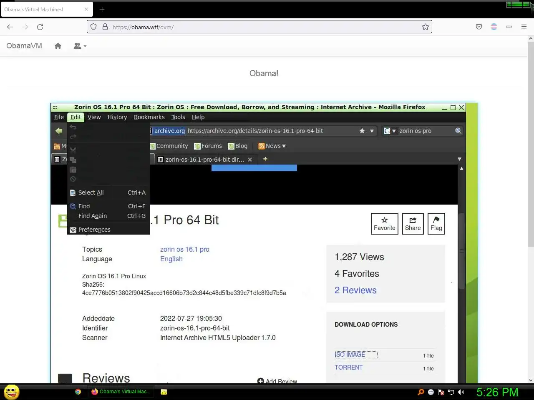The width and height of the screenshot is (534, 400).
Task: Click the Share button on archive.org
Action: [x=413, y=224]
